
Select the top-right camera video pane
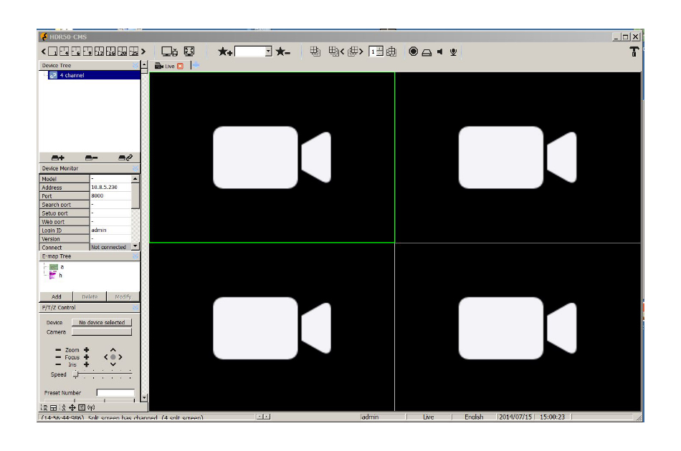tap(518, 157)
